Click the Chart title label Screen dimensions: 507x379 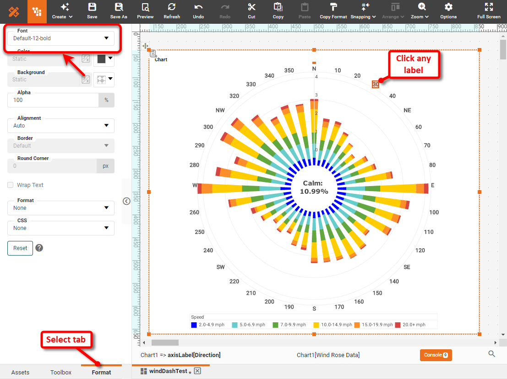pyautogui.click(x=161, y=60)
